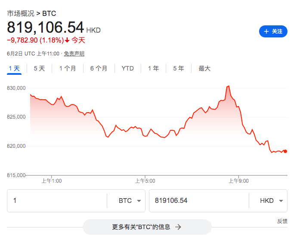The image size is (306, 236).
Task: Open the BTC currency dropdown
Action: pyautogui.click(x=139, y=201)
